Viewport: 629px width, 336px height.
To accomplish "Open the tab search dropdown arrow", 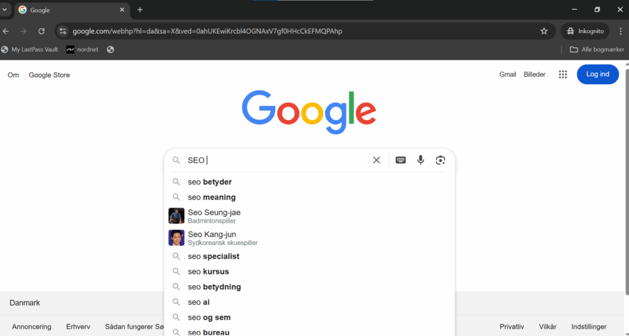I will [5, 10].
